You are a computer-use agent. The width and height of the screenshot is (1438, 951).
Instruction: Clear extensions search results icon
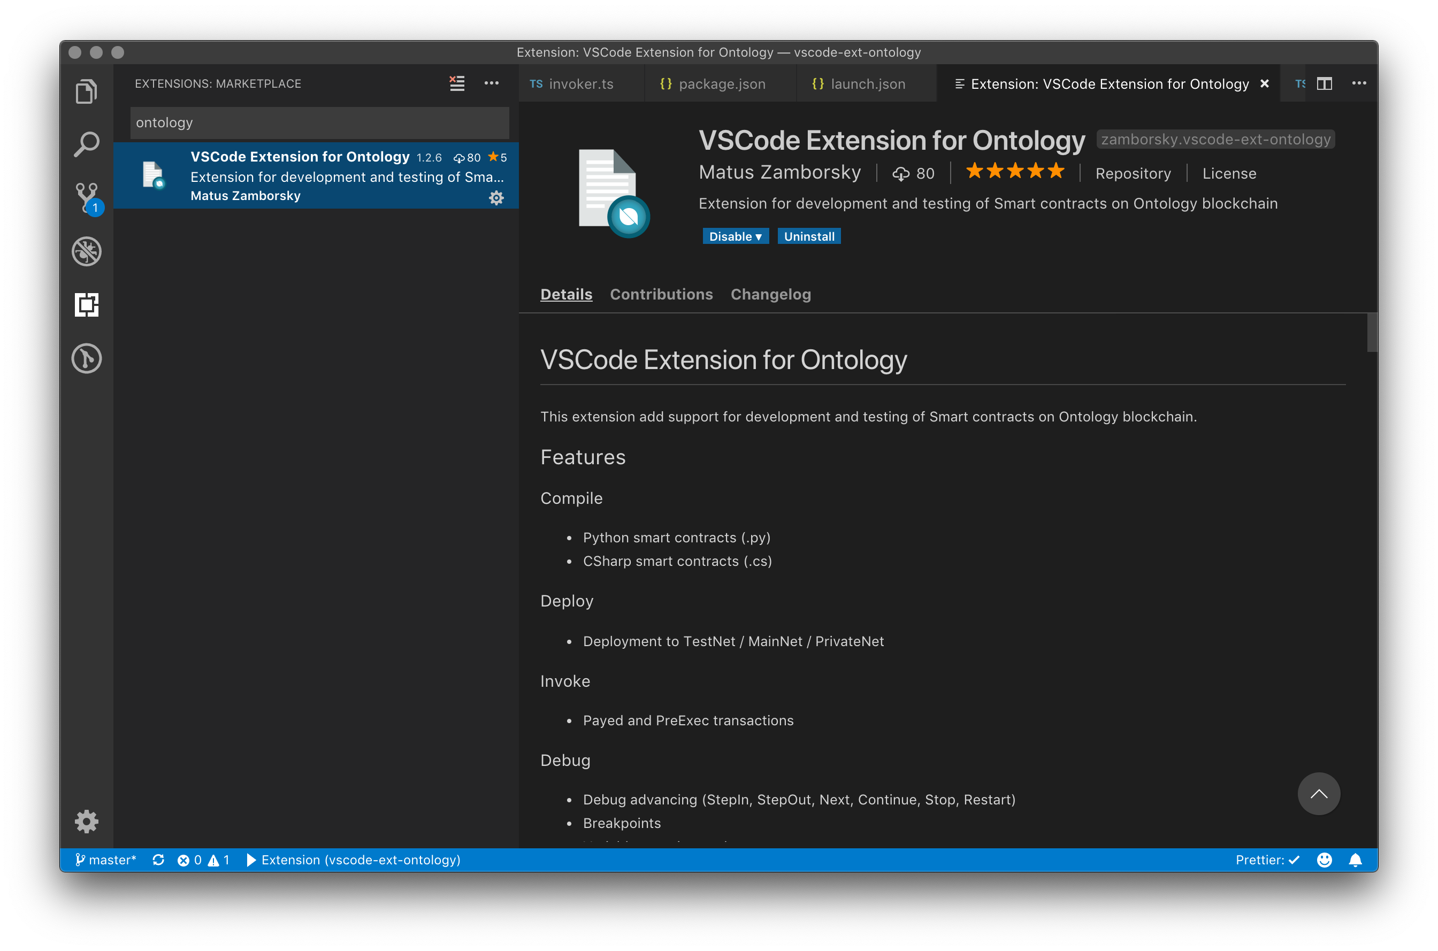point(457,83)
